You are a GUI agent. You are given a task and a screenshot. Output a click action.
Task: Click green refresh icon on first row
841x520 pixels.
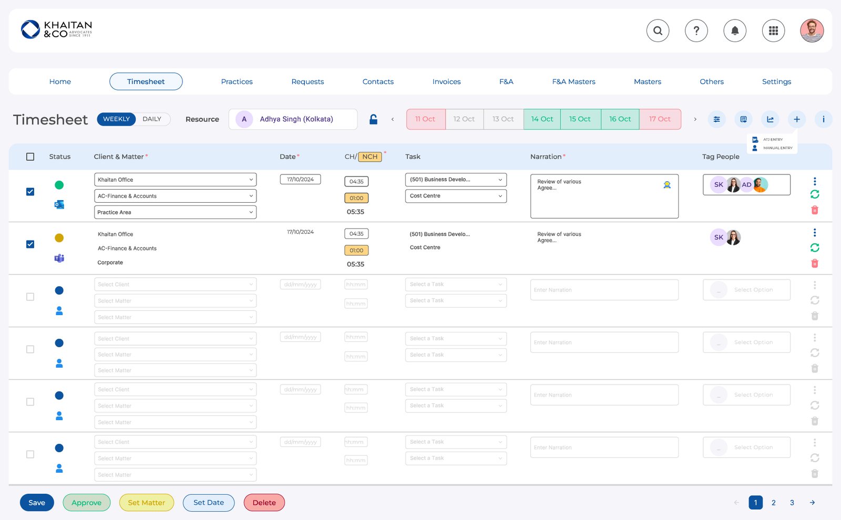(x=815, y=194)
